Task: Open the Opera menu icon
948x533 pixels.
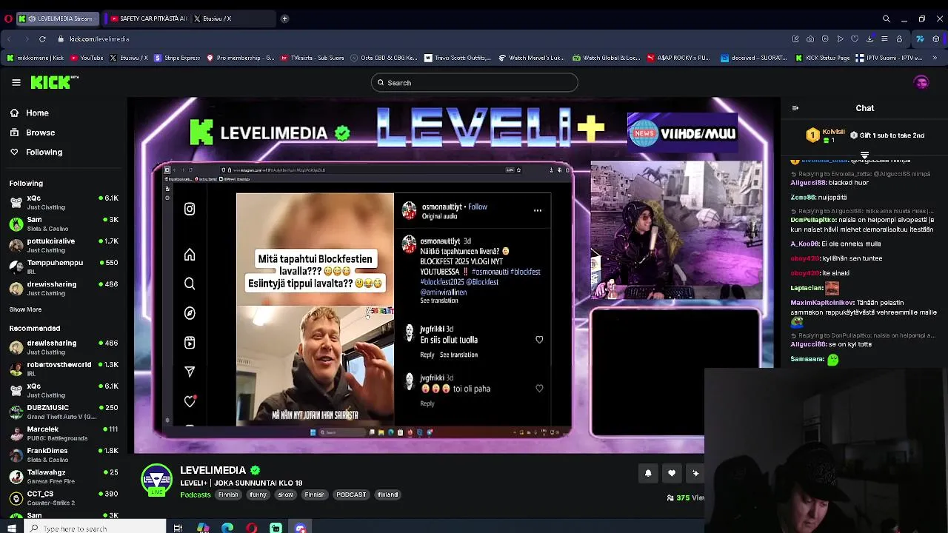Action: point(8,19)
